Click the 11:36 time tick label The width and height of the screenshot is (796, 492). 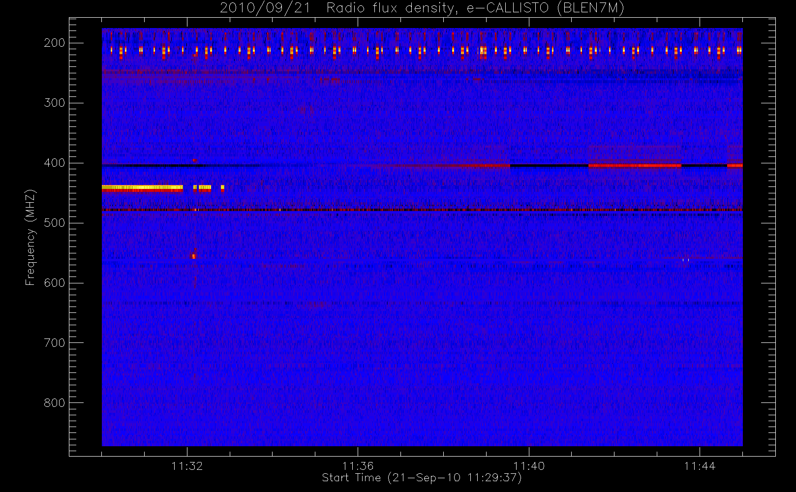358,465
